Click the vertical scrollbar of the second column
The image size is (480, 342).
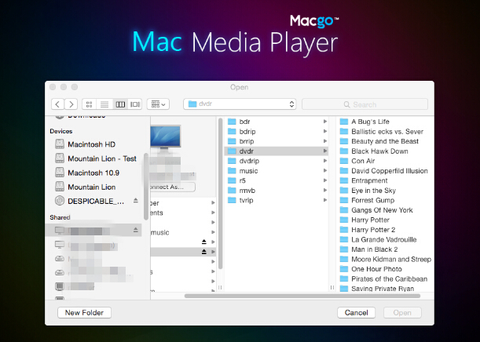tap(221, 194)
